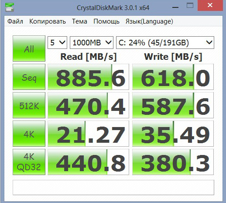Open the 1000MB test size dropdown
This screenshot has width=226, height=203.
(92, 42)
